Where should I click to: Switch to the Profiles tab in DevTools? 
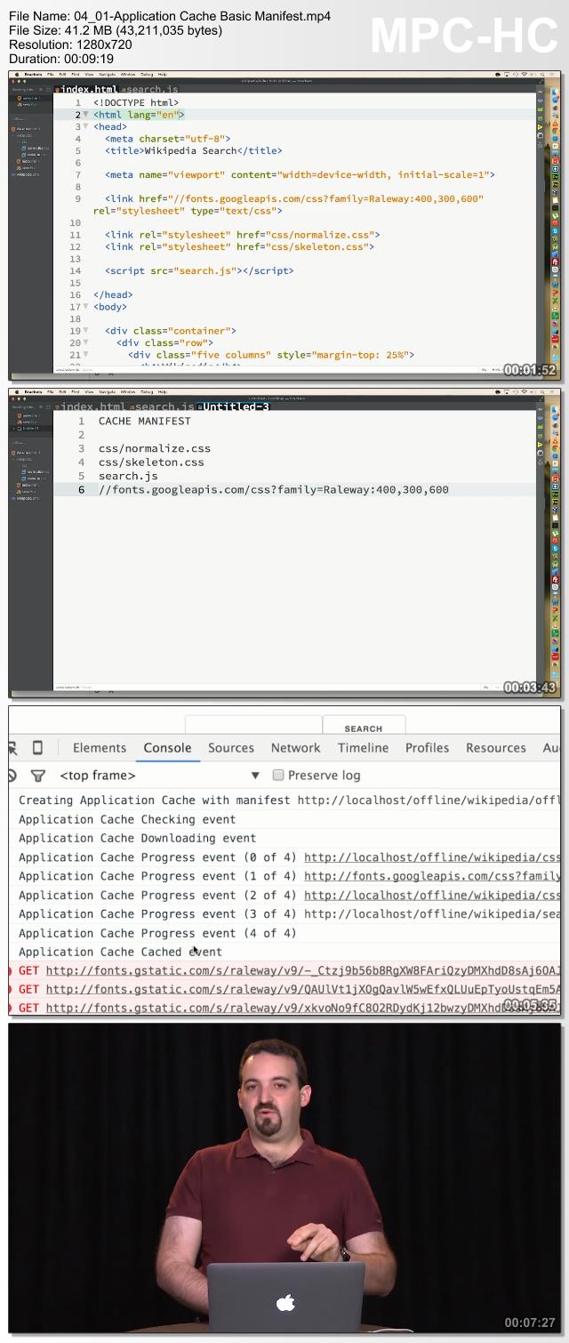click(x=427, y=748)
